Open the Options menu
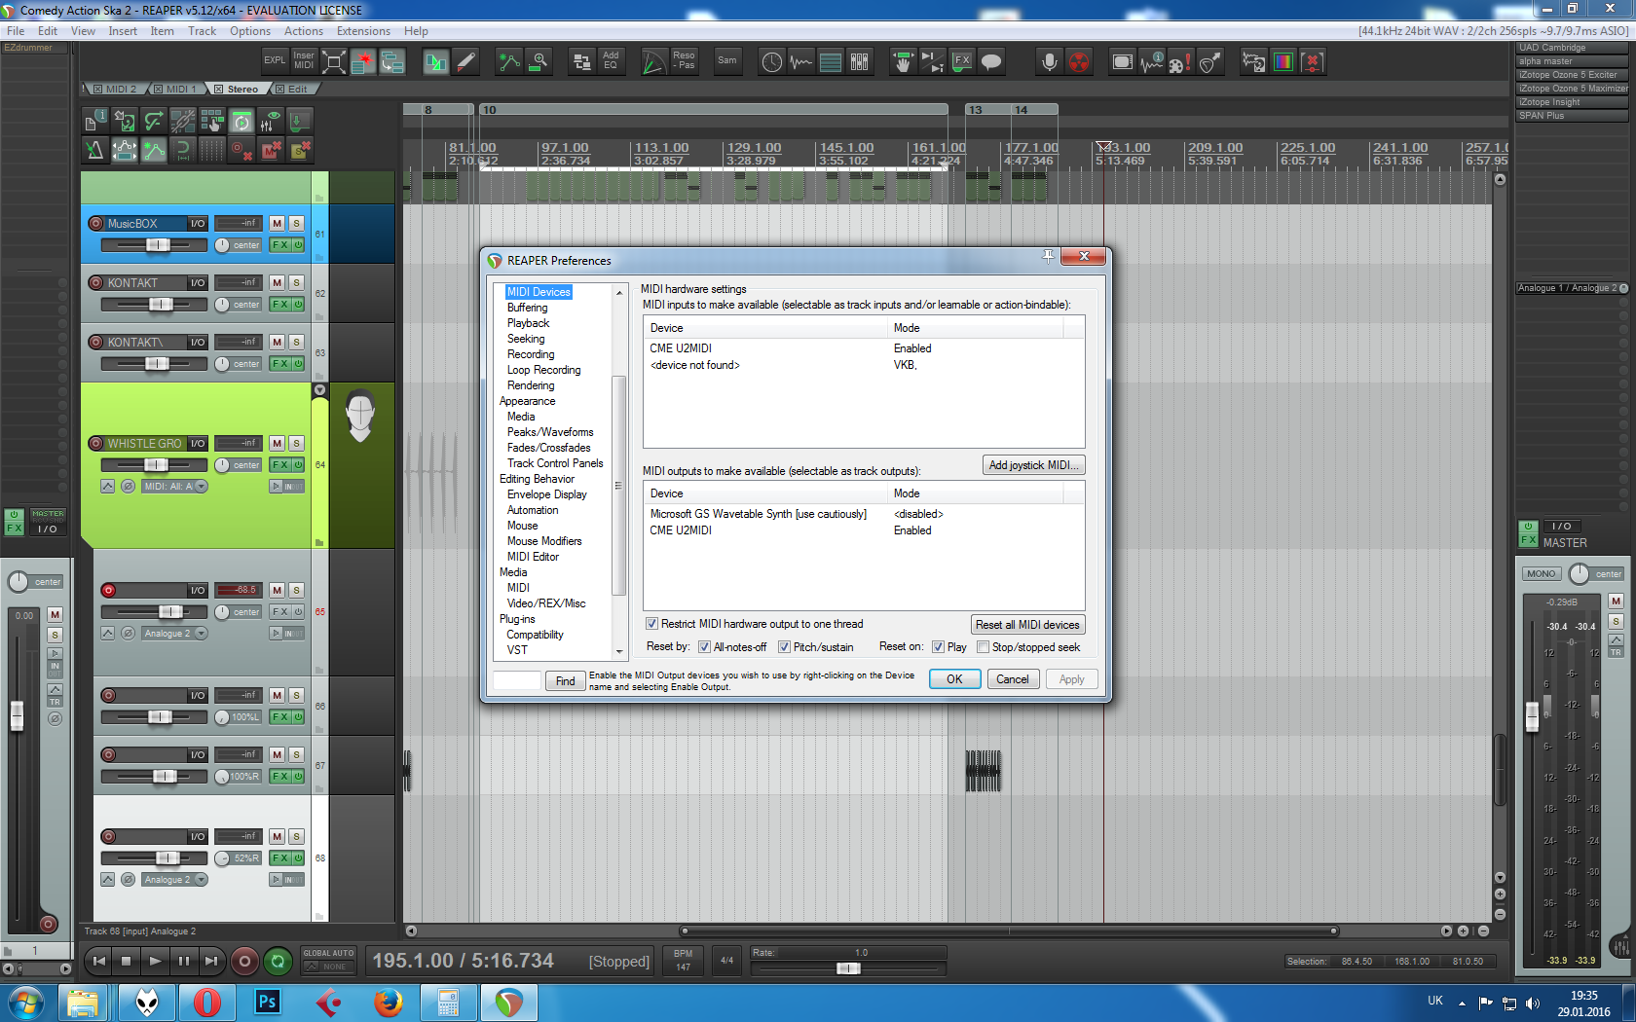The image size is (1636, 1022). tap(250, 31)
